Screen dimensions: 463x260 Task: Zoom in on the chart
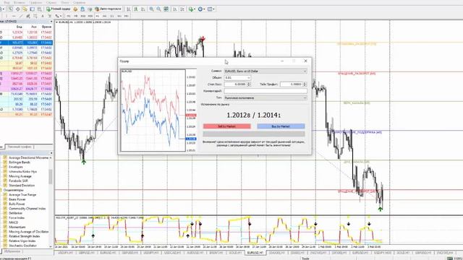(x=151, y=9)
